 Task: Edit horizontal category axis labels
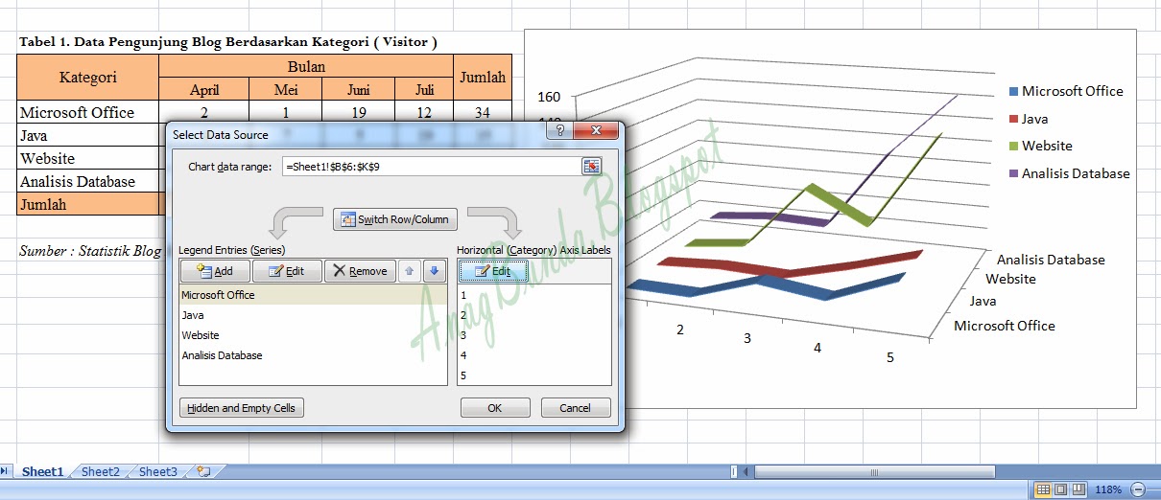coord(493,271)
